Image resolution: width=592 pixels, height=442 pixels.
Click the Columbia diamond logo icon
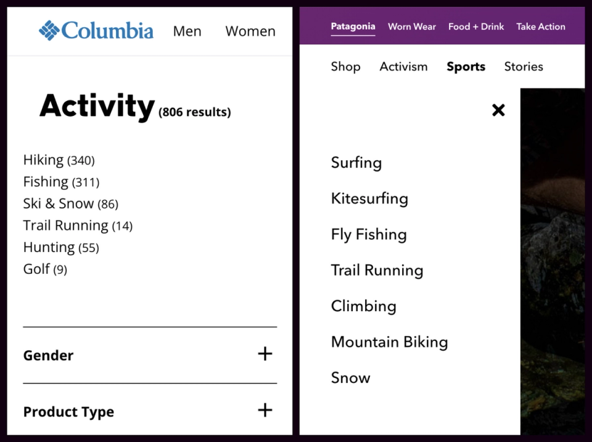click(49, 31)
